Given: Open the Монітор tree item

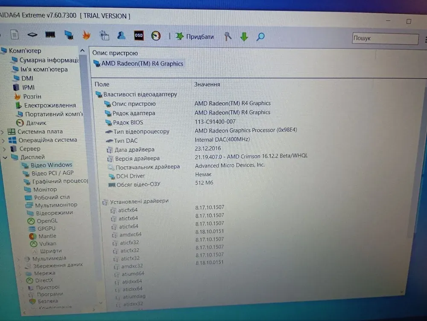Looking at the screenshot, I should pos(45,189).
